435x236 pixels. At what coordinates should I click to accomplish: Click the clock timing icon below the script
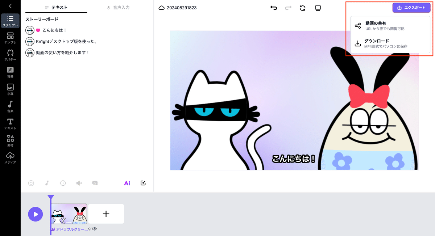coord(63,183)
